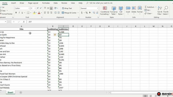Click the Decrease Font Size icon

(41, 8)
